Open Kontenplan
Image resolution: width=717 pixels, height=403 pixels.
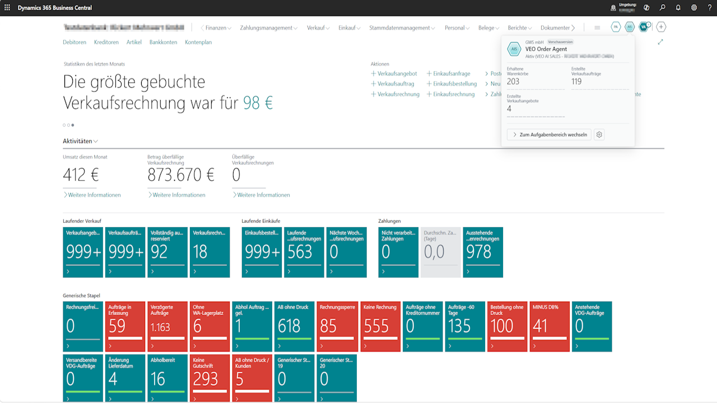(198, 42)
